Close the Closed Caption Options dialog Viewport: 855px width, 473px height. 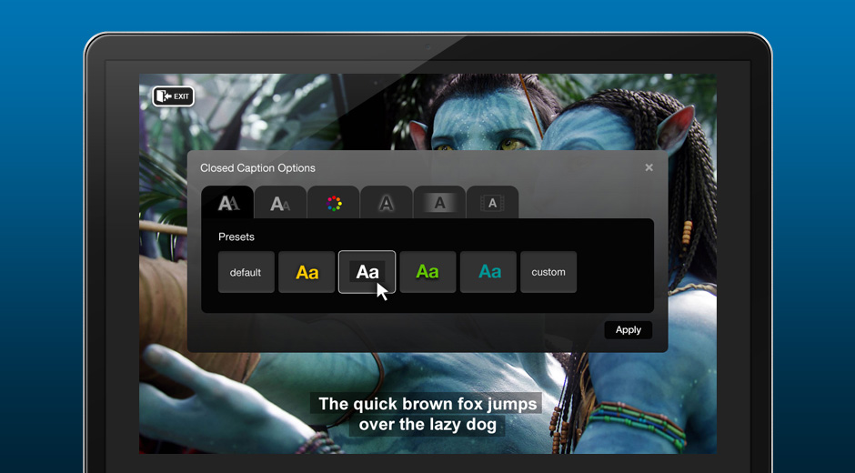(649, 167)
